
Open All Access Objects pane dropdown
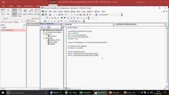click(22, 22)
